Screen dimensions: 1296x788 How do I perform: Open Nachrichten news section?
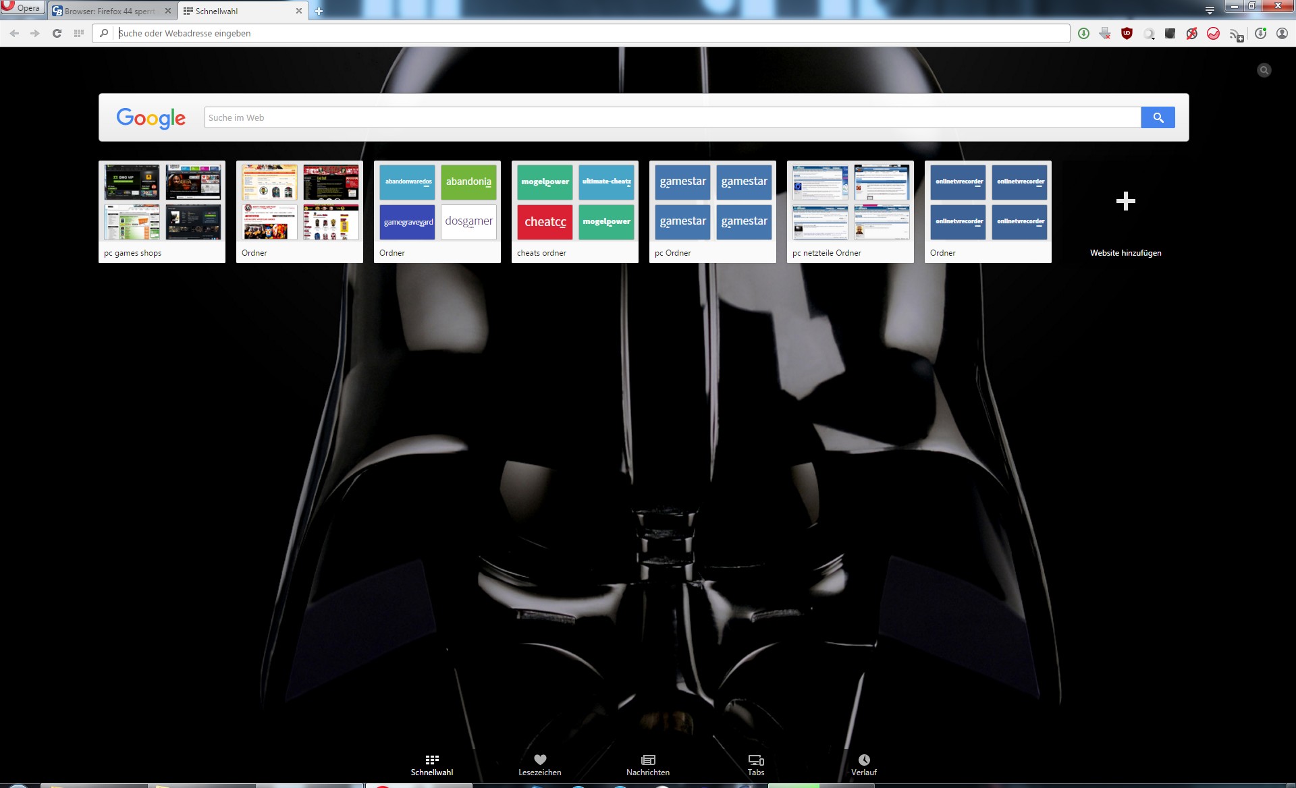[647, 764]
